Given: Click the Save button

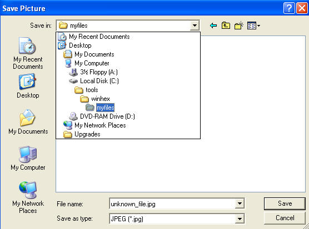Looking at the screenshot, I should (285, 203).
